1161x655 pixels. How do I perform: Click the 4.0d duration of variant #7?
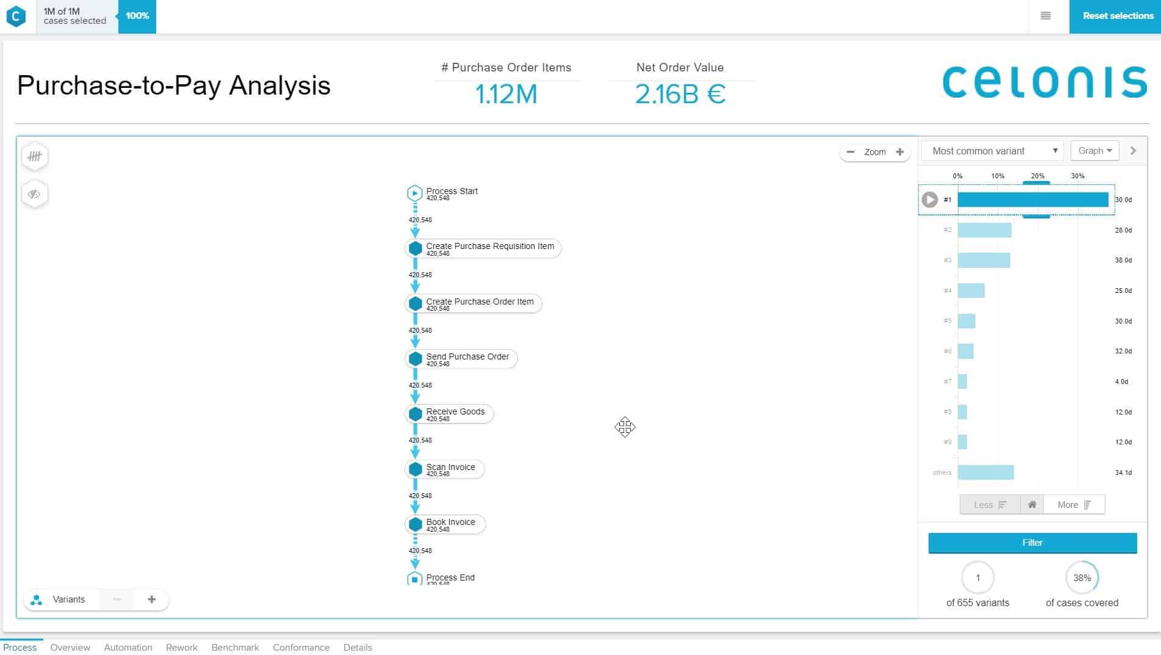pos(1121,382)
